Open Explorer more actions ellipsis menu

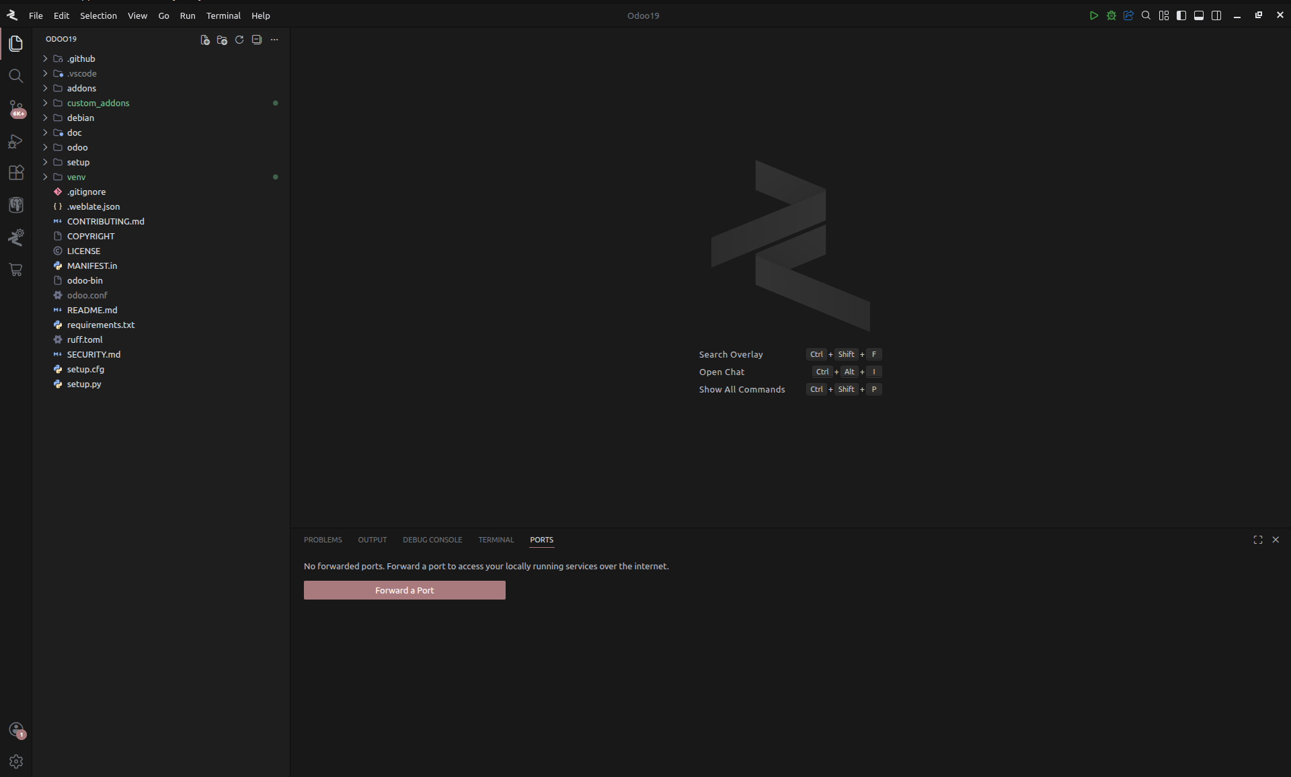(x=274, y=40)
